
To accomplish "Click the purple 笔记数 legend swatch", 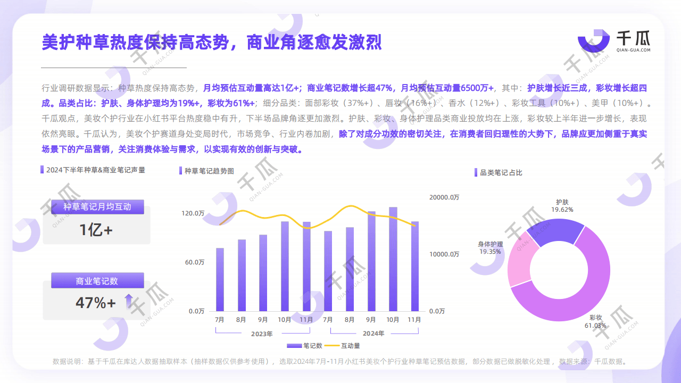I will [294, 345].
